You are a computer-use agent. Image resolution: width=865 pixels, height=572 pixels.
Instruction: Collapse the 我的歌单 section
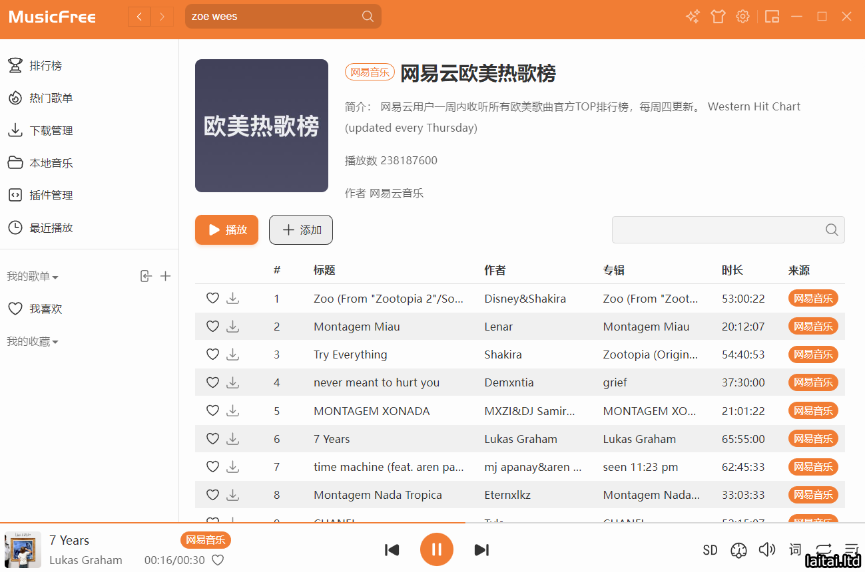tap(33, 277)
